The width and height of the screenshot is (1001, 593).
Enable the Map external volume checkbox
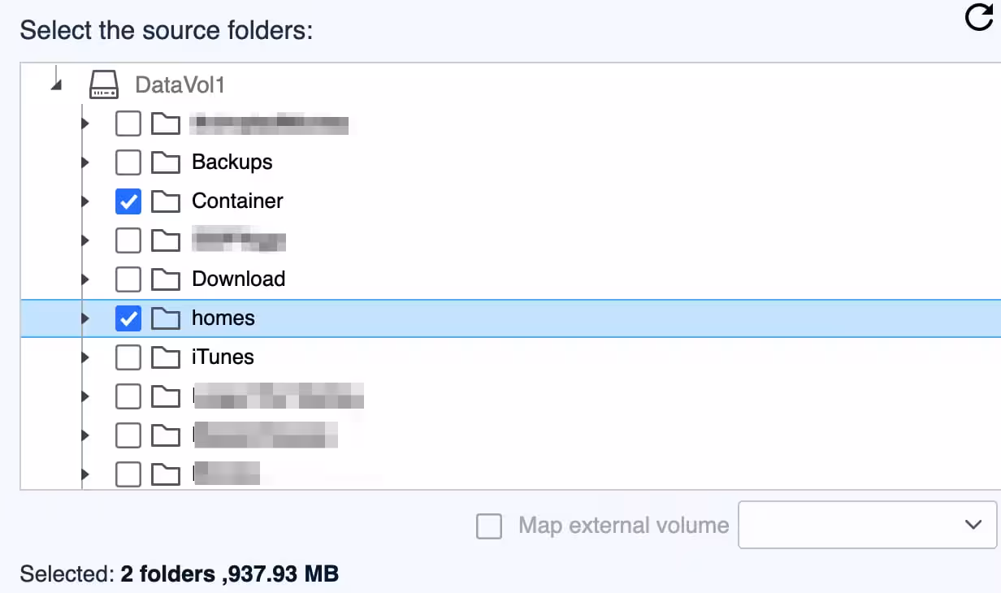(x=489, y=526)
